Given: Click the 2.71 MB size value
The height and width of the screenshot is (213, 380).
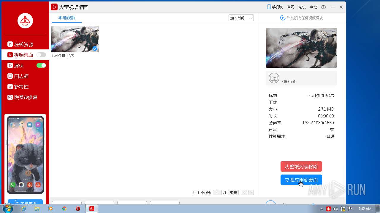Looking at the screenshot, I should (x=326, y=109).
